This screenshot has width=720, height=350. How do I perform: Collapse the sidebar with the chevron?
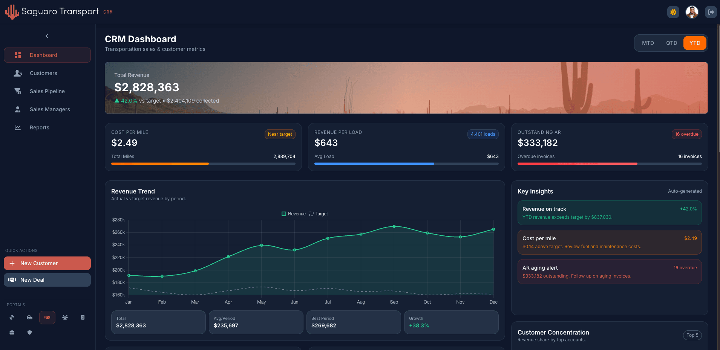point(47,36)
